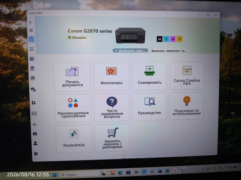Go back with the arrow icon
This screenshot has height=180, width=241.
pyautogui.click(x=31, y=22)
